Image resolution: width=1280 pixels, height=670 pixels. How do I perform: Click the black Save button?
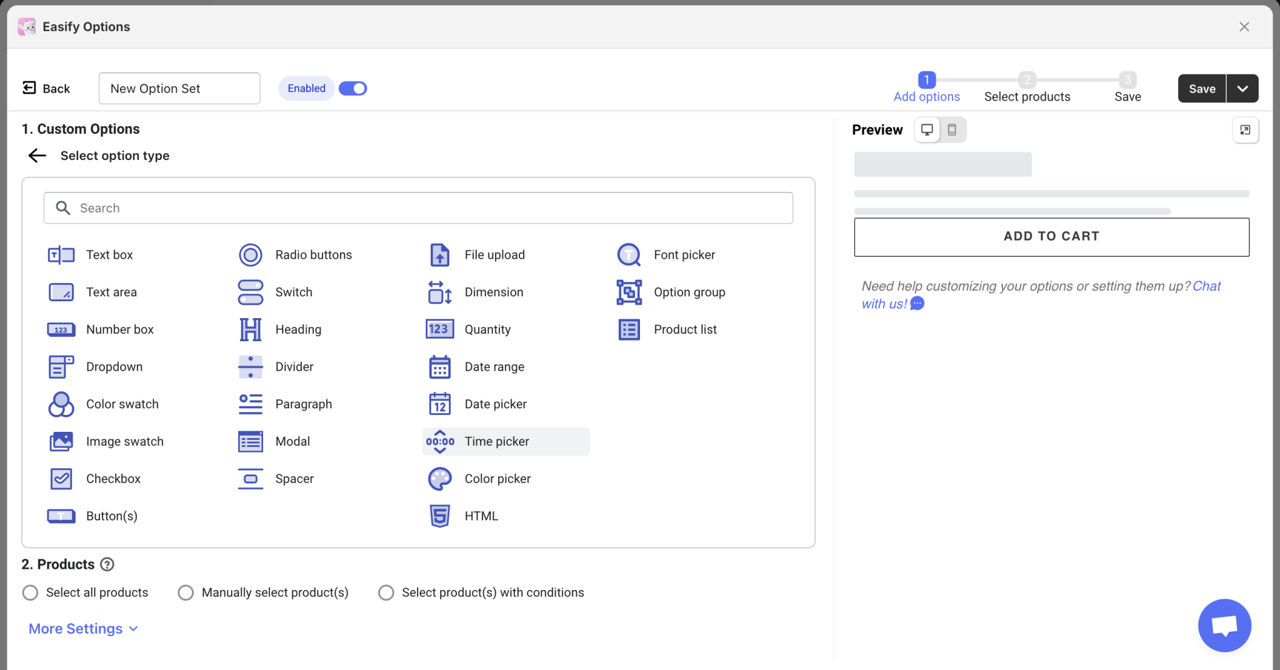[1202, 88]
